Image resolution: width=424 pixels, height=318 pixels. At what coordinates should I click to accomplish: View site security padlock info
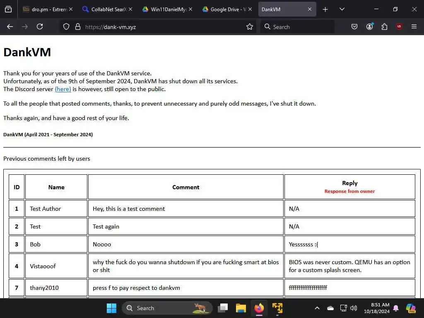(78, 27)
